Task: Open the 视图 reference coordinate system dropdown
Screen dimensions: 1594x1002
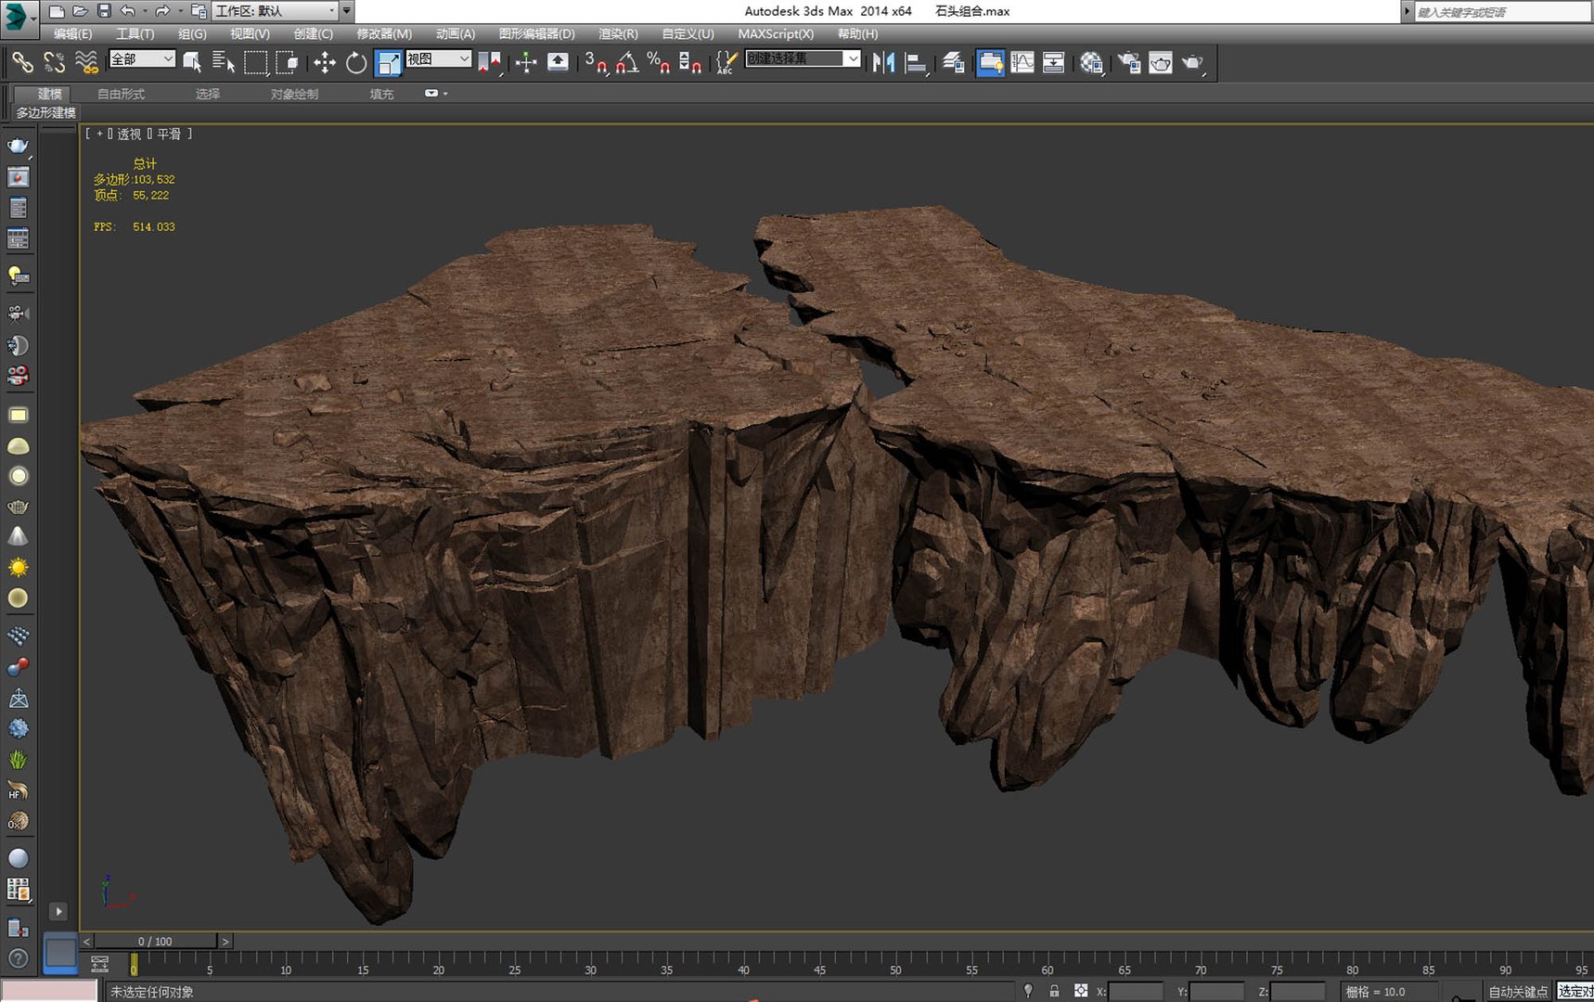Action: [x=438, y=58]
